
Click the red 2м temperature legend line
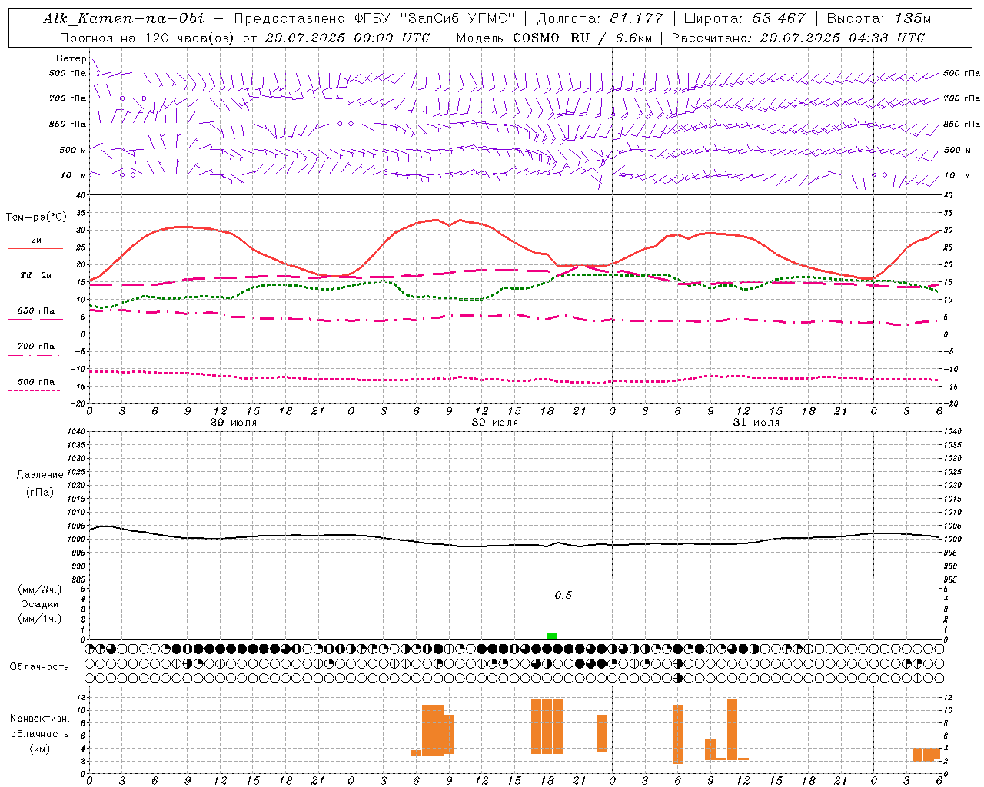(35, 248)
